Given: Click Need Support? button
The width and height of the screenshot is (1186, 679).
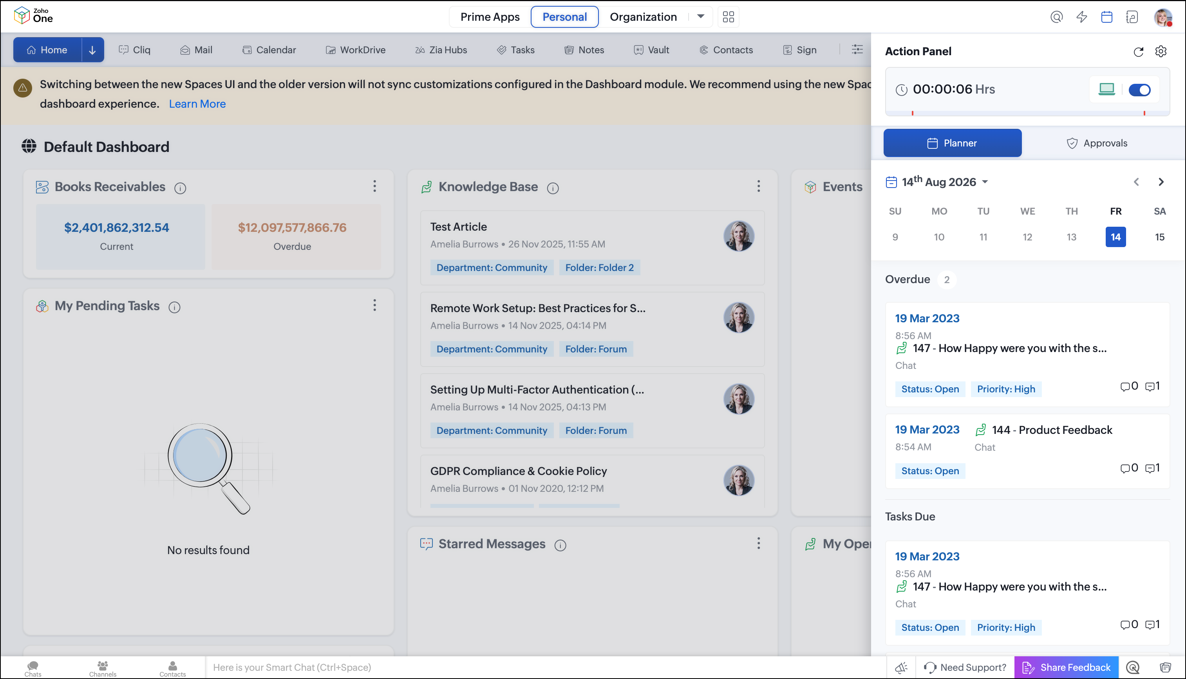Looking at the screenshot, I should coord(965,667).
